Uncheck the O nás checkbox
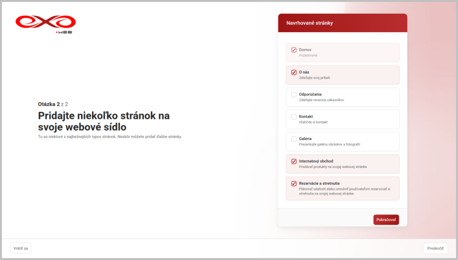Screen dimensions: 458x260 (294, 72)
